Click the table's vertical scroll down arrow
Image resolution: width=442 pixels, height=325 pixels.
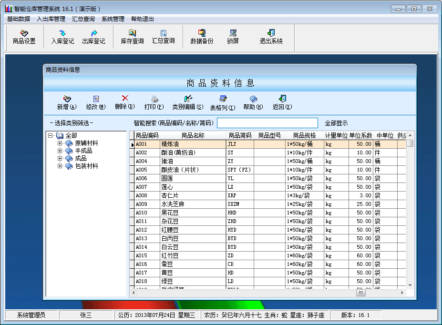pos(410,285)
